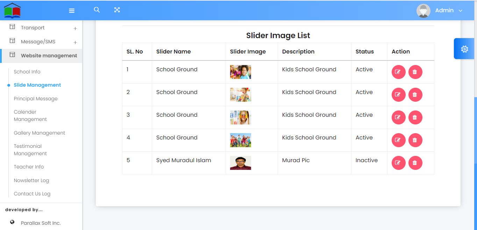Open the Contact Us Log link
Screen dimensions: 477x230
coord(32,194)
